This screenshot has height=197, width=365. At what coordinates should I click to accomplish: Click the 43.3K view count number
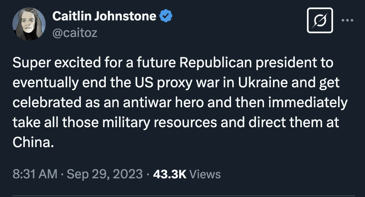[x=170, y=174]
